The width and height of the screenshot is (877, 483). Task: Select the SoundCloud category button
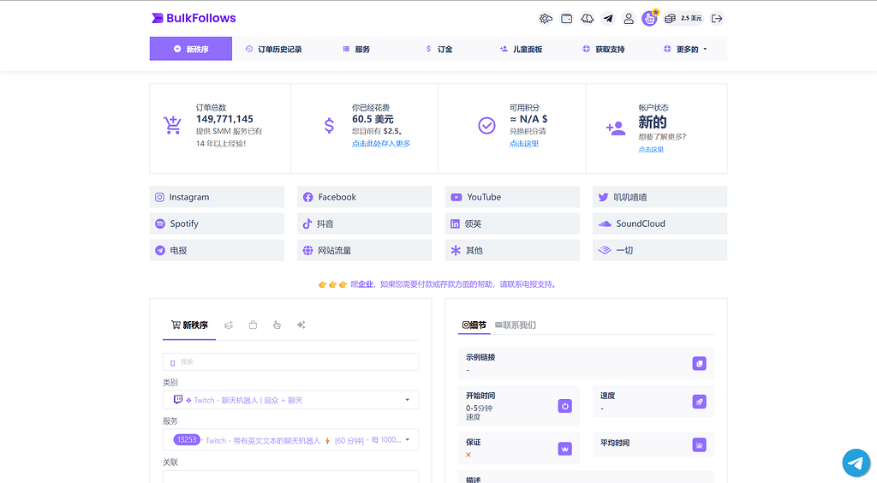660,224
